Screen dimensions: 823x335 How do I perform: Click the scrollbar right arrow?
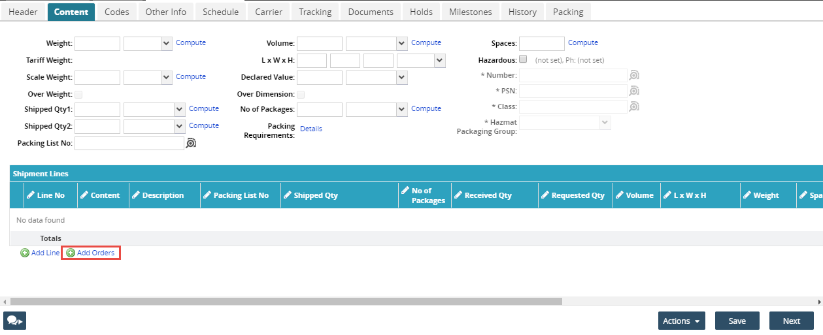pos(819,302)
